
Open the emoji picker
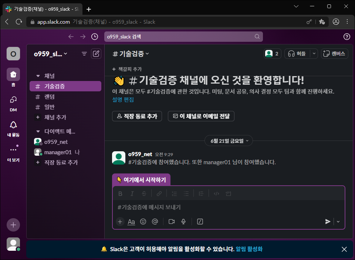click(143, 222)
